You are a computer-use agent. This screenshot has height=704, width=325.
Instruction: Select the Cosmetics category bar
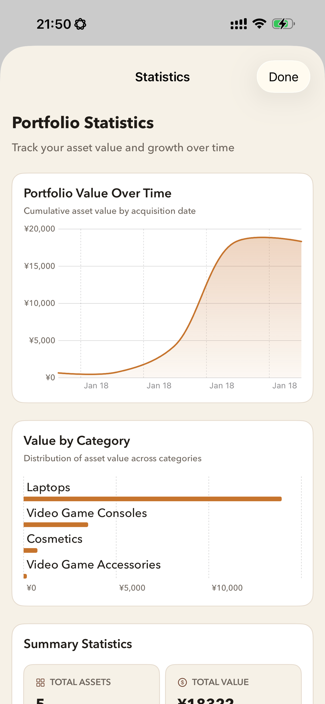click(x=31, y=550)
